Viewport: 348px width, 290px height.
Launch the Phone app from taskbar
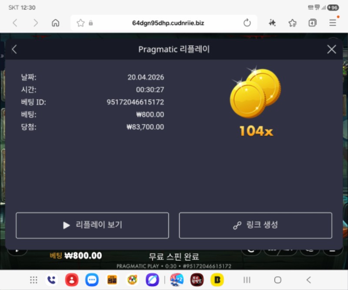click(x=51, y=280)
